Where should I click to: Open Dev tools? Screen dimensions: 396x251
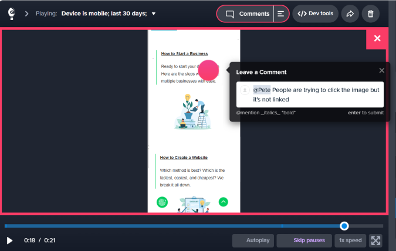tap(315, 13)
